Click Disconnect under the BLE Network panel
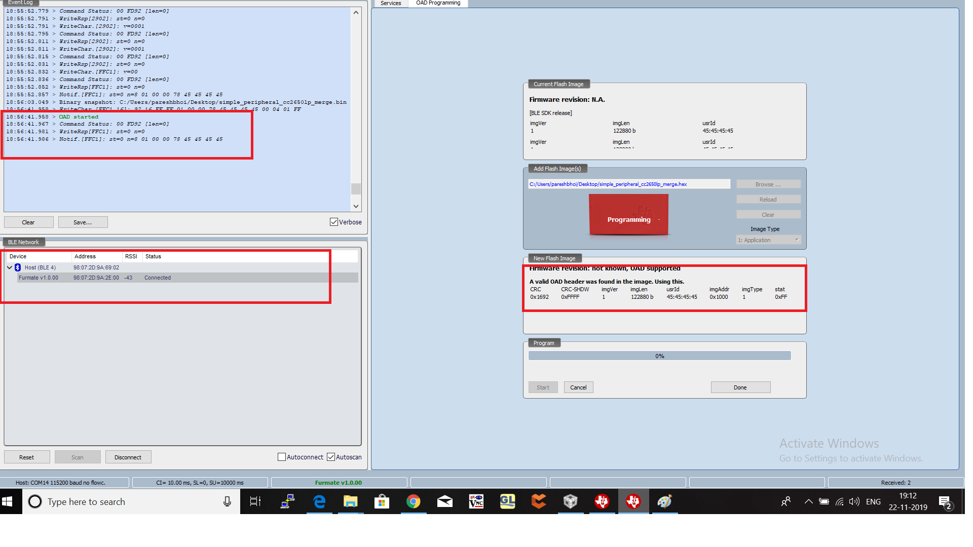 tap(128, 457)
